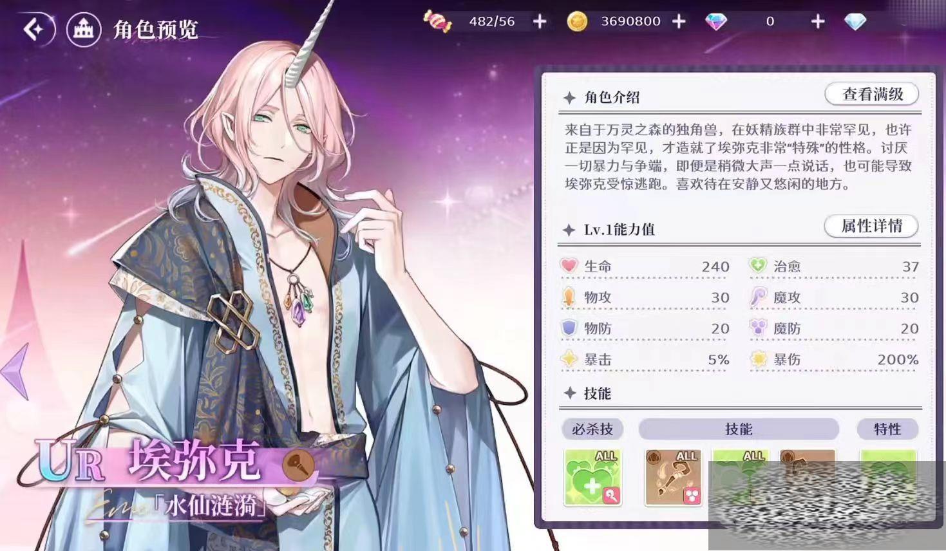Tap the blue diamond currency icon
The image size is (946, 551).
(x=855, y=21)
